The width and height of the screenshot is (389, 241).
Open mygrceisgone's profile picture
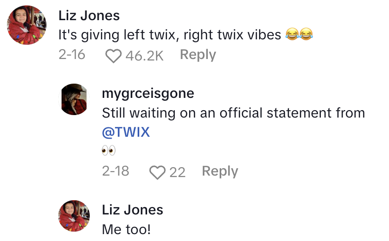[74, 99]
